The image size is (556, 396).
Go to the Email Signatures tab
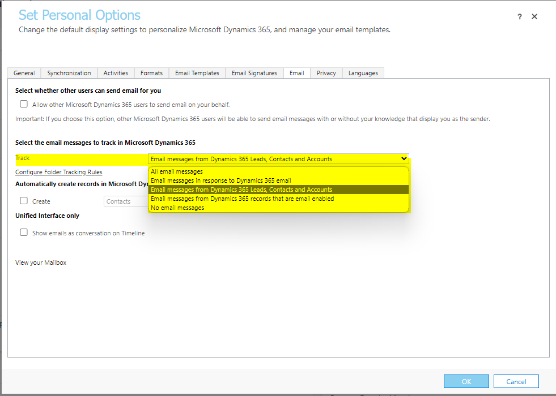[x=254, y=73]
